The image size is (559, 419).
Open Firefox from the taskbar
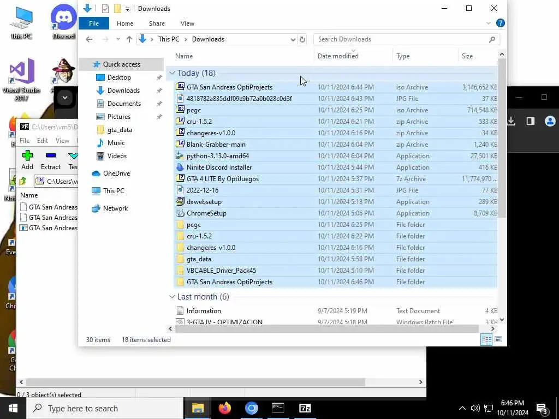[x=224, y=408]
